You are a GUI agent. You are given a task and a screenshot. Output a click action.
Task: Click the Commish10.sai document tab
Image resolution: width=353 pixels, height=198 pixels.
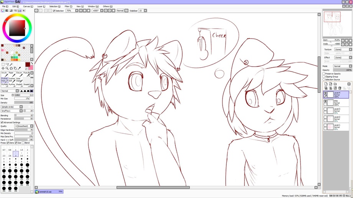tap(49, 192)
